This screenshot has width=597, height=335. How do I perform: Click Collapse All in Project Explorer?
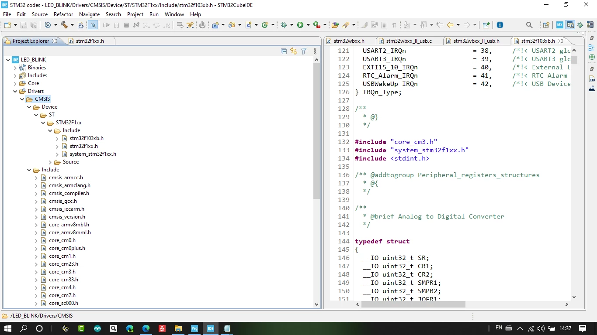284,51
